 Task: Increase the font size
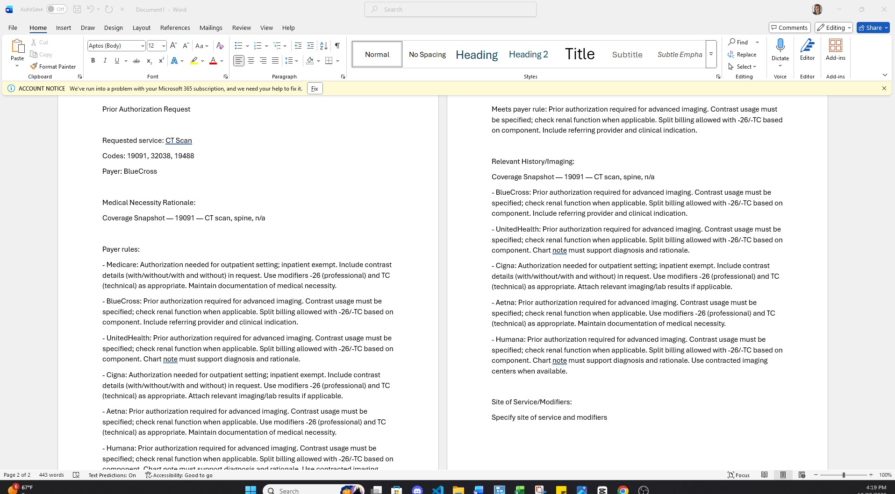click(x=173, y=46)
